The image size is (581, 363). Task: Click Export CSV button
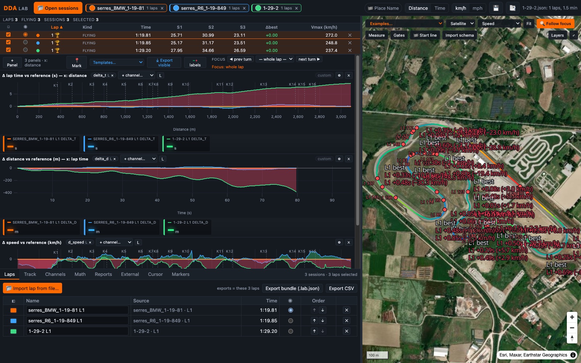coord(341,288)
